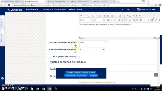Open help for Número máximo de adjuntos
Screen dimensions: 162x91
(x=75, y=52)
